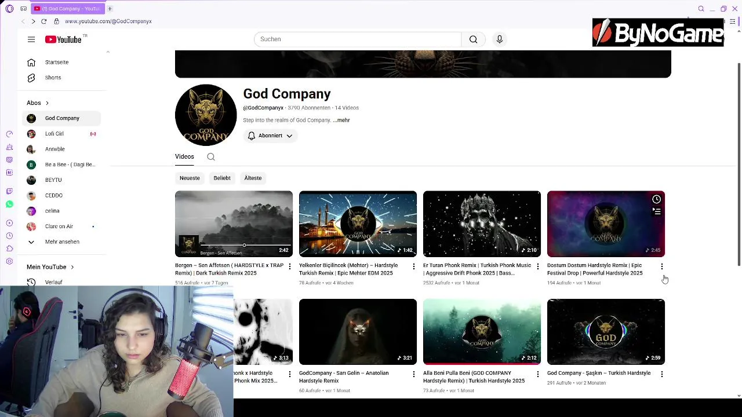Open Annvble subscription channel
Screen dimensions: 742x417
click(62, 149)
